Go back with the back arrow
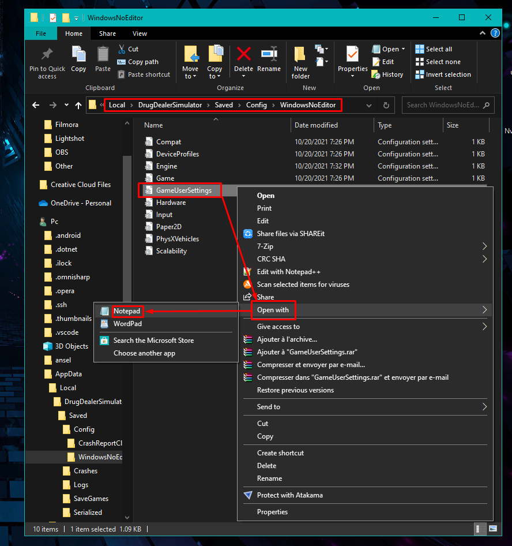 pyautogui.click(x=36, y=105)
